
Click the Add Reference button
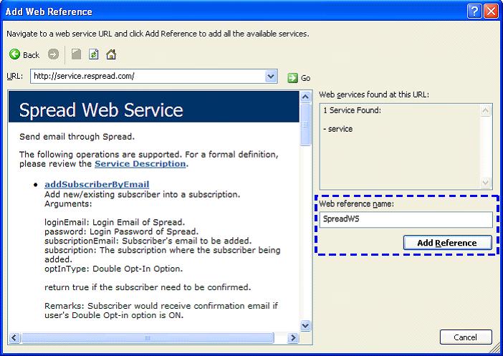click(x=447, y=243)
